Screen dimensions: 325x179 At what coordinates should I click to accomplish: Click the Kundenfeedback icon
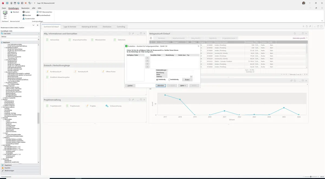point(37,15)
